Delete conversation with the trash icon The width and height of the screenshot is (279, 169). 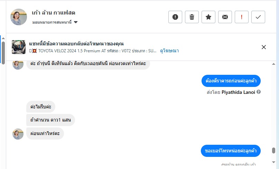192,17
